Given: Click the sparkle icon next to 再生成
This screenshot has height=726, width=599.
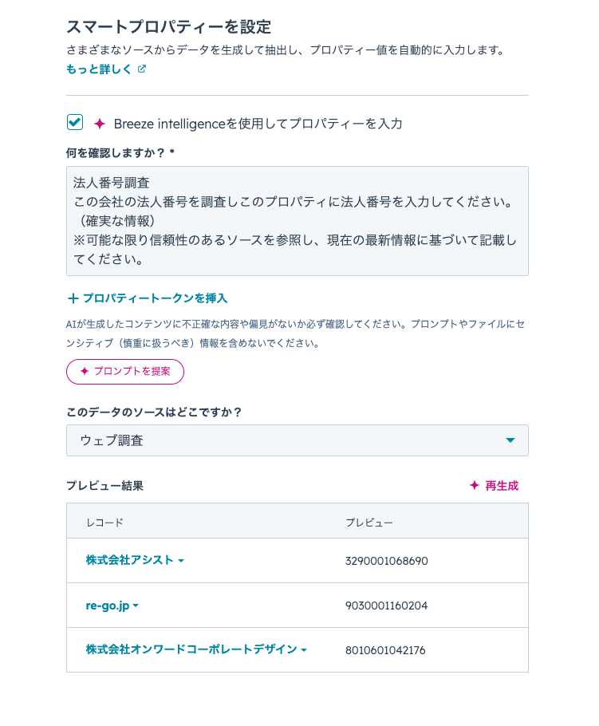Looking at the screenshot, I should click(x=475, y=486).
